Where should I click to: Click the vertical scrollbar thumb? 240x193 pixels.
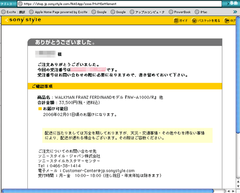coord(238,75)
